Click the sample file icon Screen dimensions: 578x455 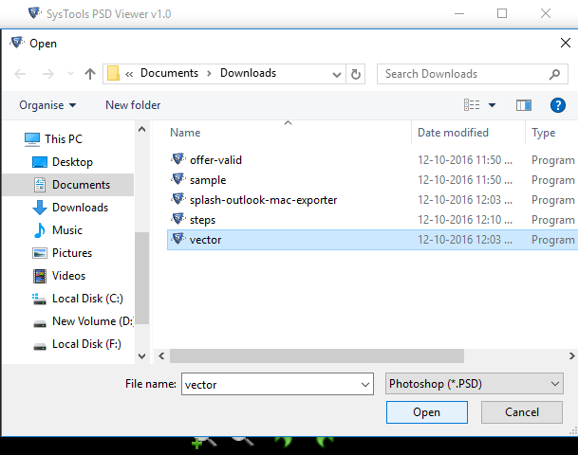click(x=178, y=179)
